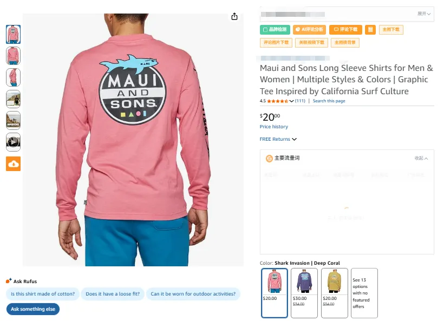Click the 'Search this page' link
The image size is (444, 321).
tap(329, 101)
